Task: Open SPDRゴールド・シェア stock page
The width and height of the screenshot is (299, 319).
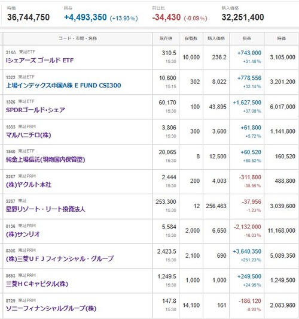Action: 35,110
